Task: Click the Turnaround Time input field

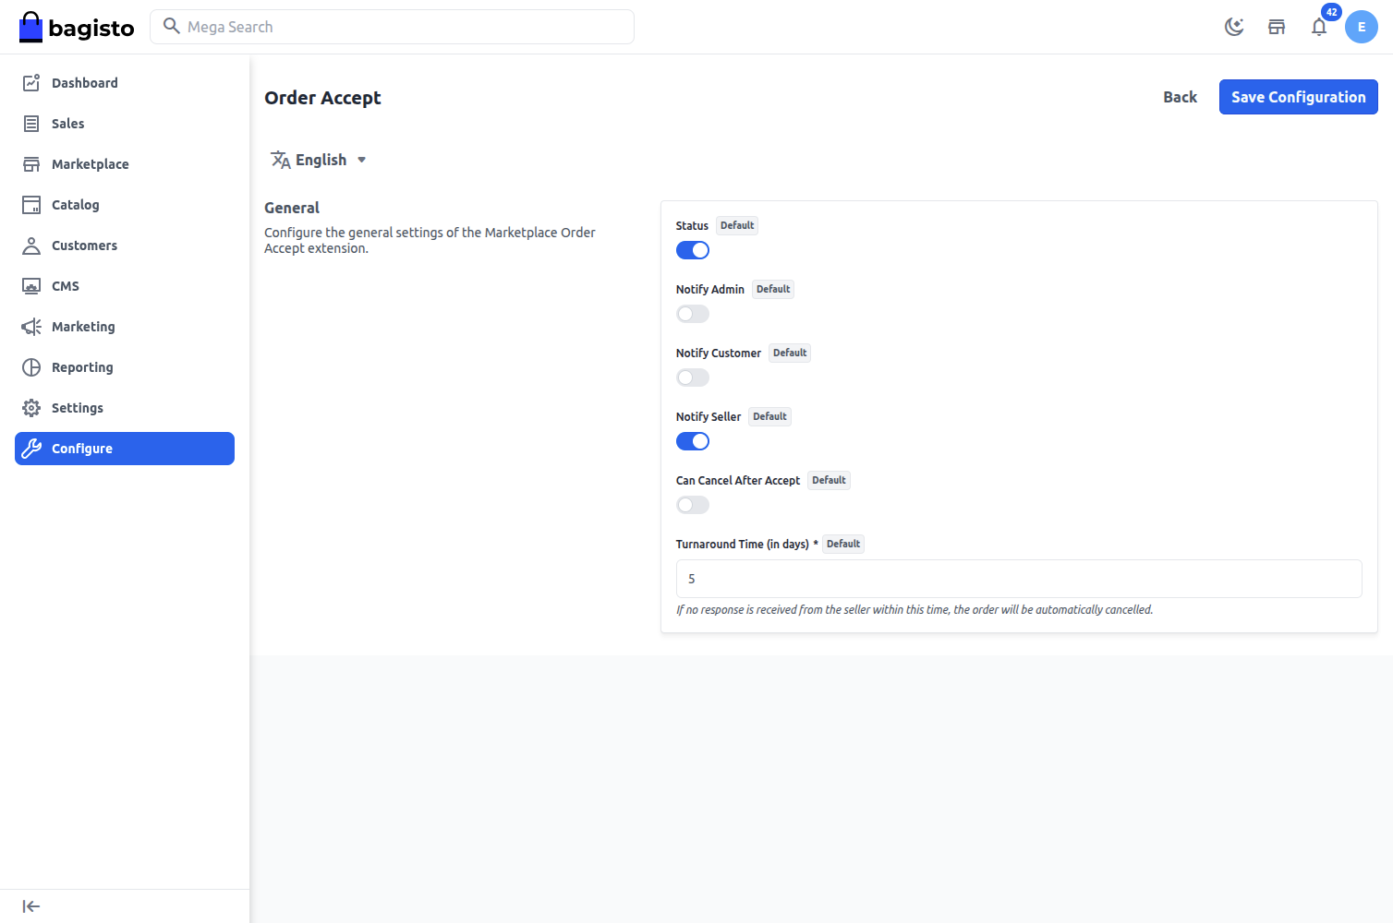Action: pyautogui.click(x=1019, y=579)
